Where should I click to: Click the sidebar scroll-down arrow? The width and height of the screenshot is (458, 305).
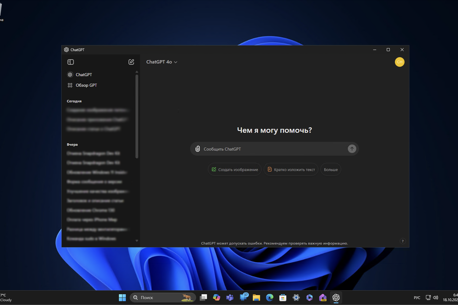coord(137,241)
